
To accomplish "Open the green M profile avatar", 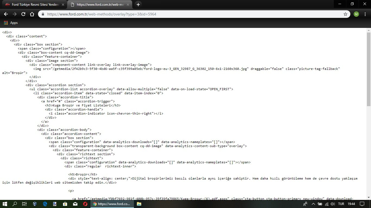I will 356,14.
